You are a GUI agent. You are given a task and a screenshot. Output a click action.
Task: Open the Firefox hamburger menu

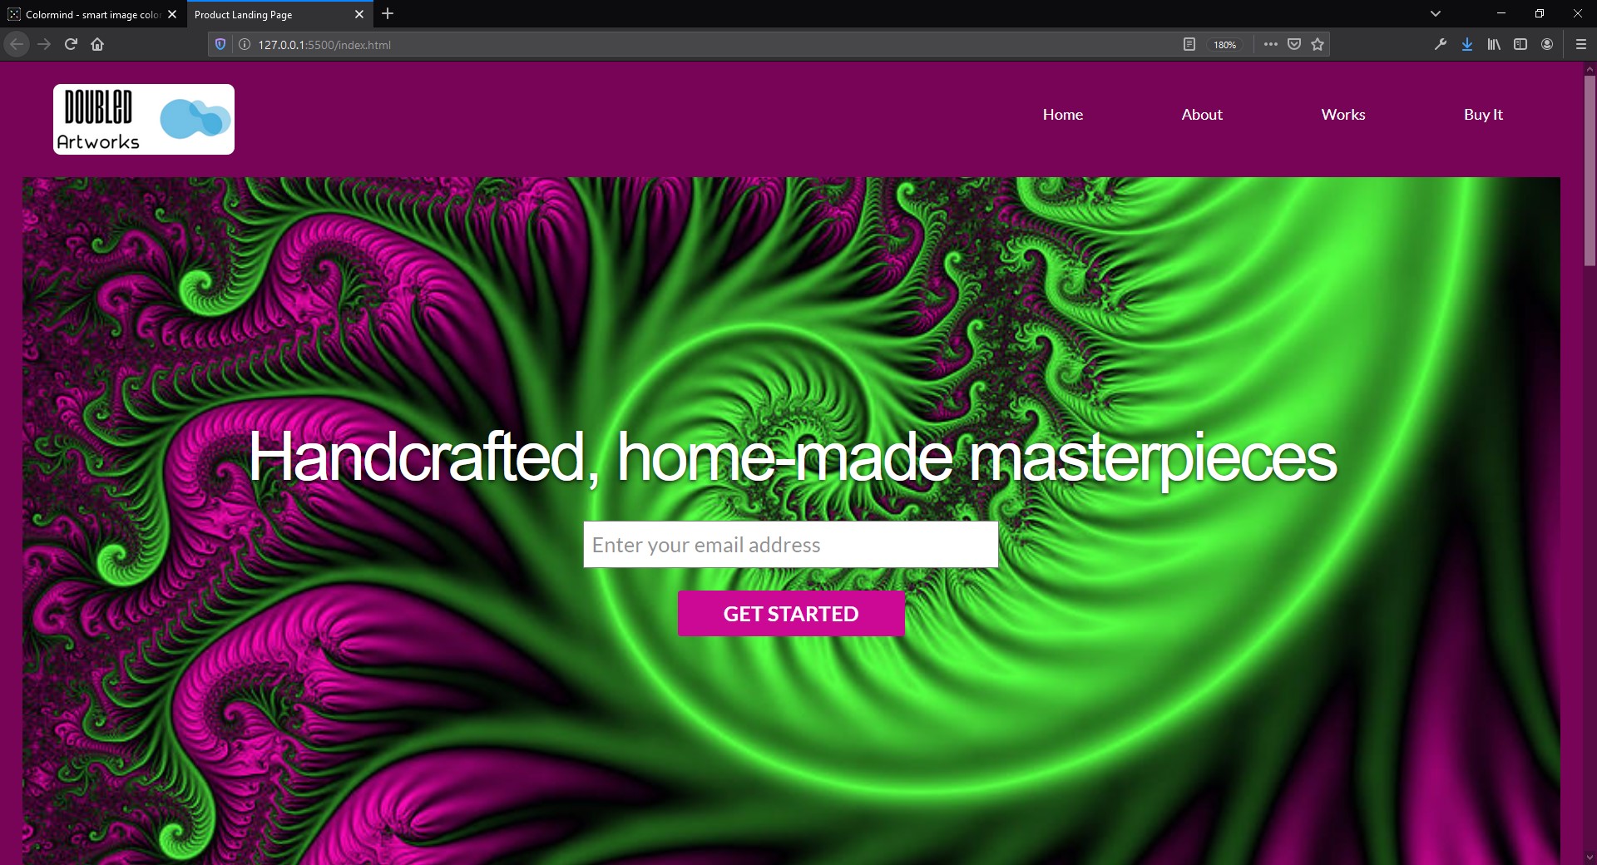[x=1581, y=44]
